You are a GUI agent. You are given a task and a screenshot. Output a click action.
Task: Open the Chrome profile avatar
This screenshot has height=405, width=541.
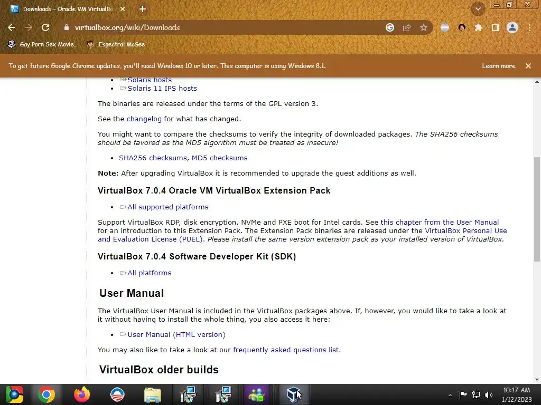tap(512, 27)
